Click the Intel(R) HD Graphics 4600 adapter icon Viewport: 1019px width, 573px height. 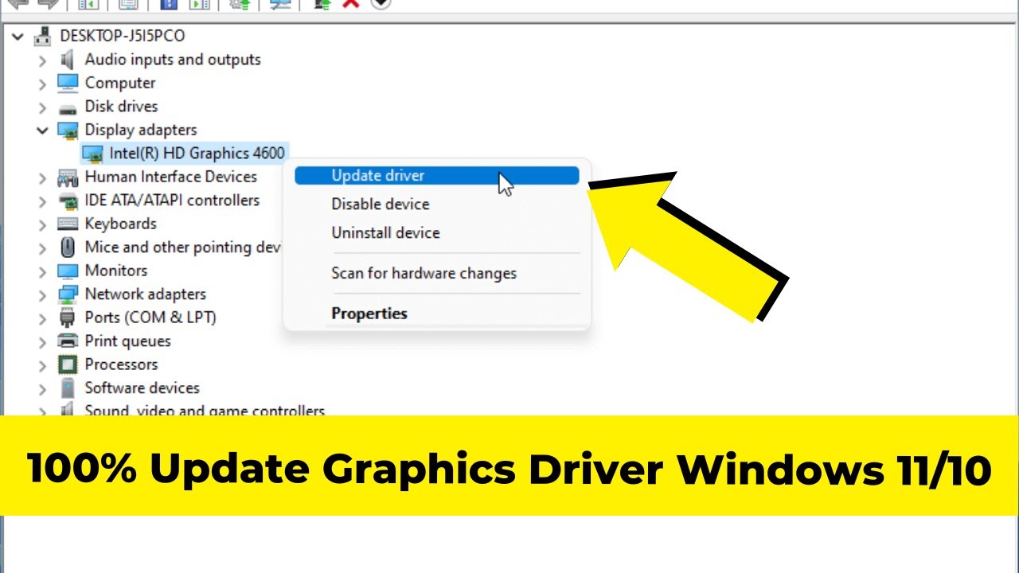(93, 153)
